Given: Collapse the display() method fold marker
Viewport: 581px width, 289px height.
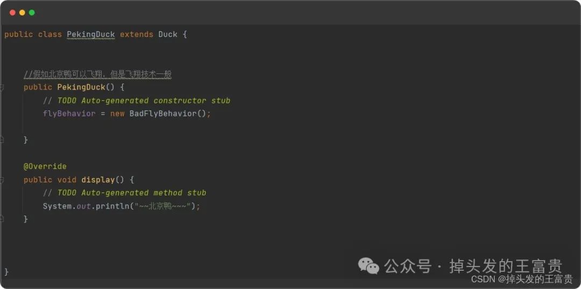Looking at the screenshot, I should coord(2,180).
